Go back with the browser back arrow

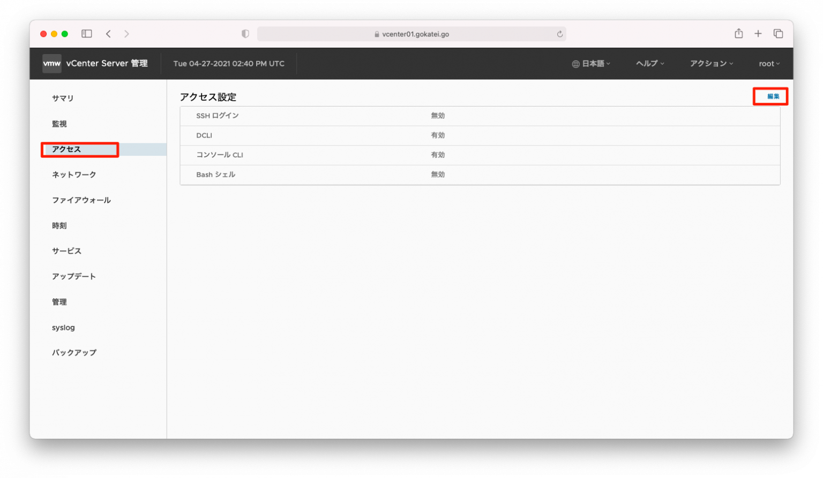pos(108,34)
